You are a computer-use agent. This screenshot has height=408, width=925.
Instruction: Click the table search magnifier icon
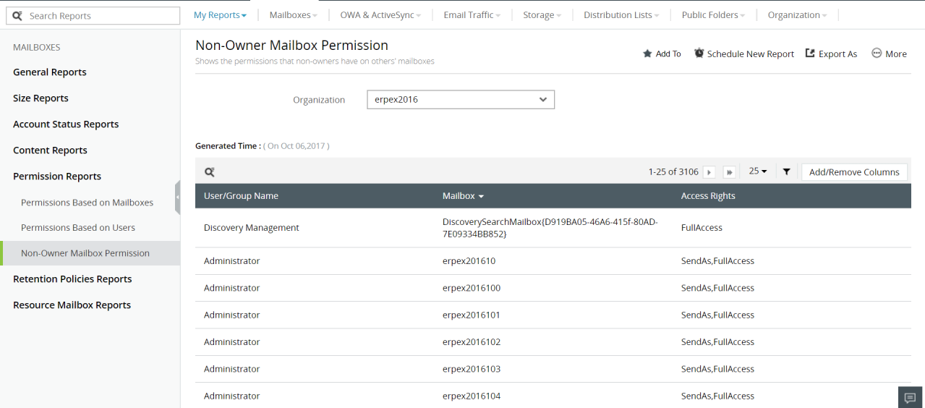tap(210, 172)
